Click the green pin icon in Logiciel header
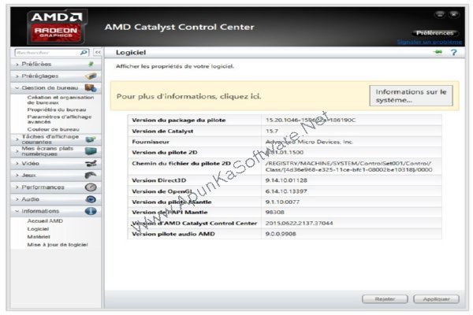Image resolution: width=473 pixels, height=315 pixels. [438, 52]
